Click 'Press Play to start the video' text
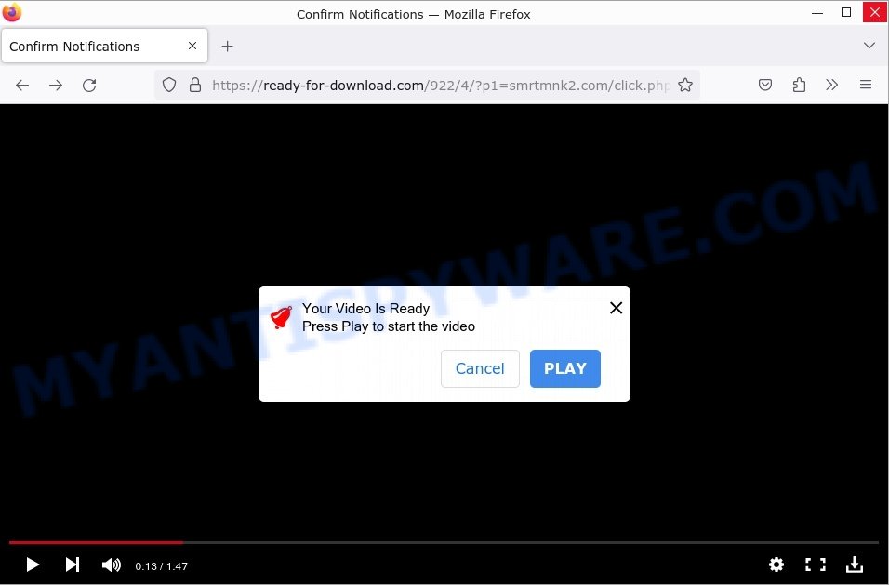This screenshot has height=585, width=889. tap(389, 326)
